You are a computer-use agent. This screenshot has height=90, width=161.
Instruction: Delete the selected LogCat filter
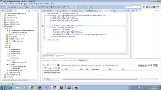(x=56, y=65)
